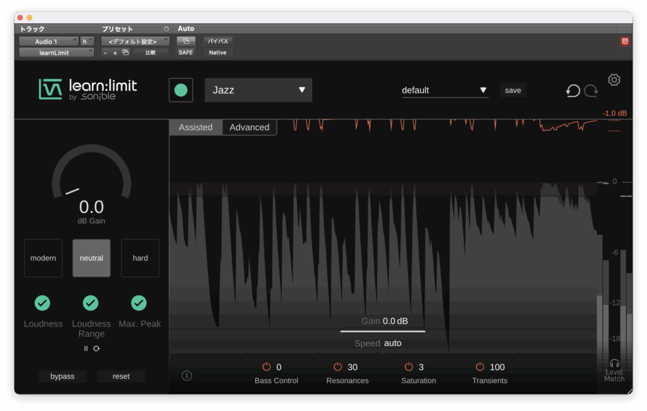This screenshot has width=647, height=411.
Task: Open the プリセット circular menu icon
Action: point(166,29)
